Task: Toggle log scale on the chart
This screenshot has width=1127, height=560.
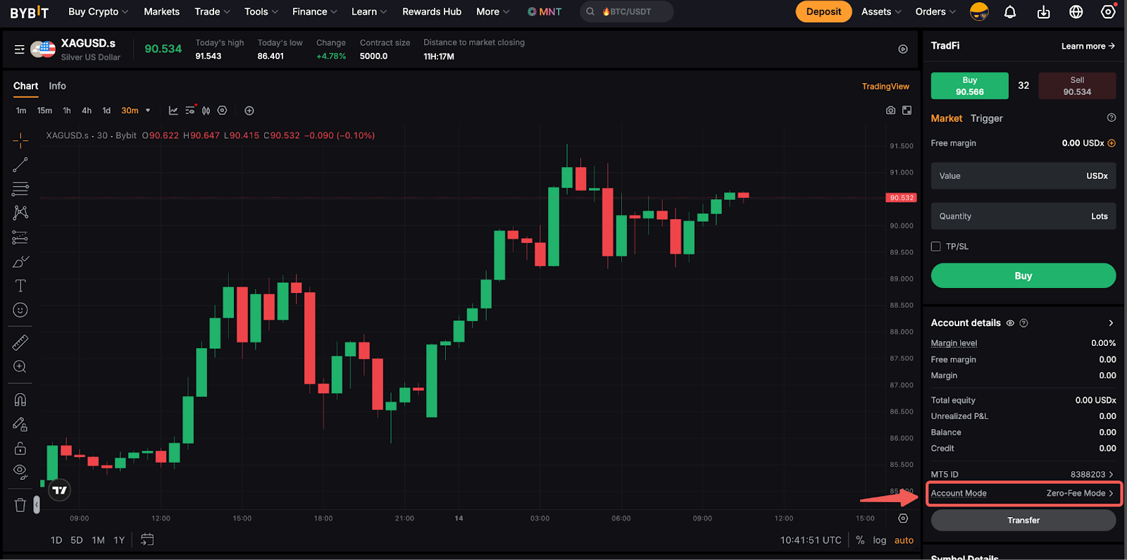Action: tap(880, 540)
